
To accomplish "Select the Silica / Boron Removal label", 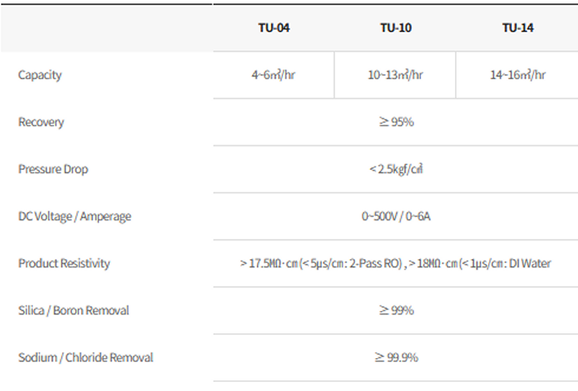I will click(x=73, y=310).
